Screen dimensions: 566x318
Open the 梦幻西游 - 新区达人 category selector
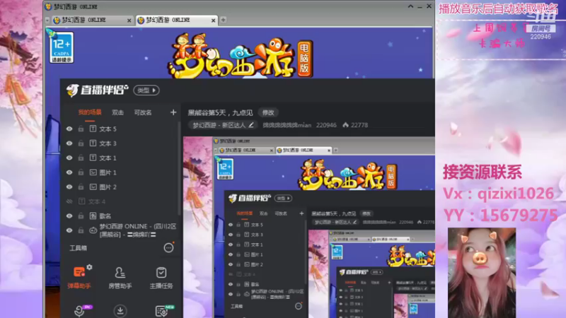tap(223, 125)
